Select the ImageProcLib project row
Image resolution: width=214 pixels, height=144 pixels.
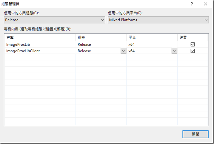[x=106, y=45]
